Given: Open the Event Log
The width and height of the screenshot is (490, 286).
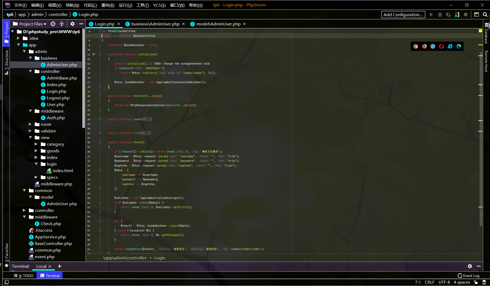Looking at the screenshot, I should click(x=469, y=276).
